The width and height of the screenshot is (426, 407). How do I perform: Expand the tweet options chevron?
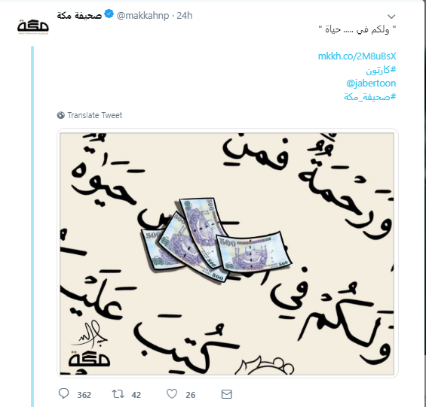[391, 17]
